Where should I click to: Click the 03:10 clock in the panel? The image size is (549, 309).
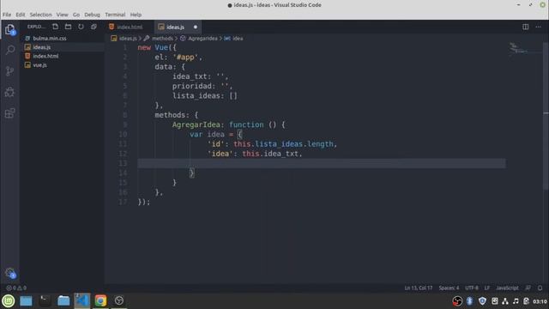click(540, 301)
